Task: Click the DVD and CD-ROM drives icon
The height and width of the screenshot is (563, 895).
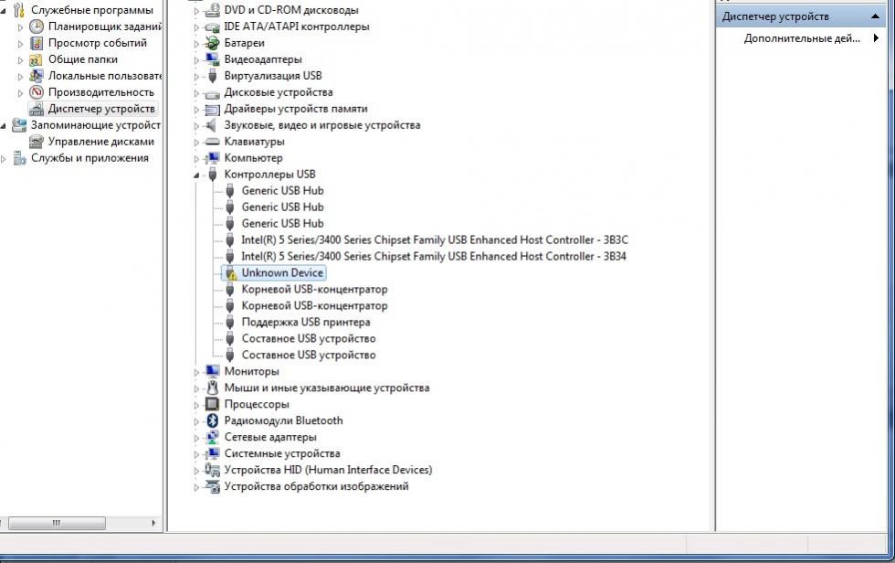Action: click(212, 10)
